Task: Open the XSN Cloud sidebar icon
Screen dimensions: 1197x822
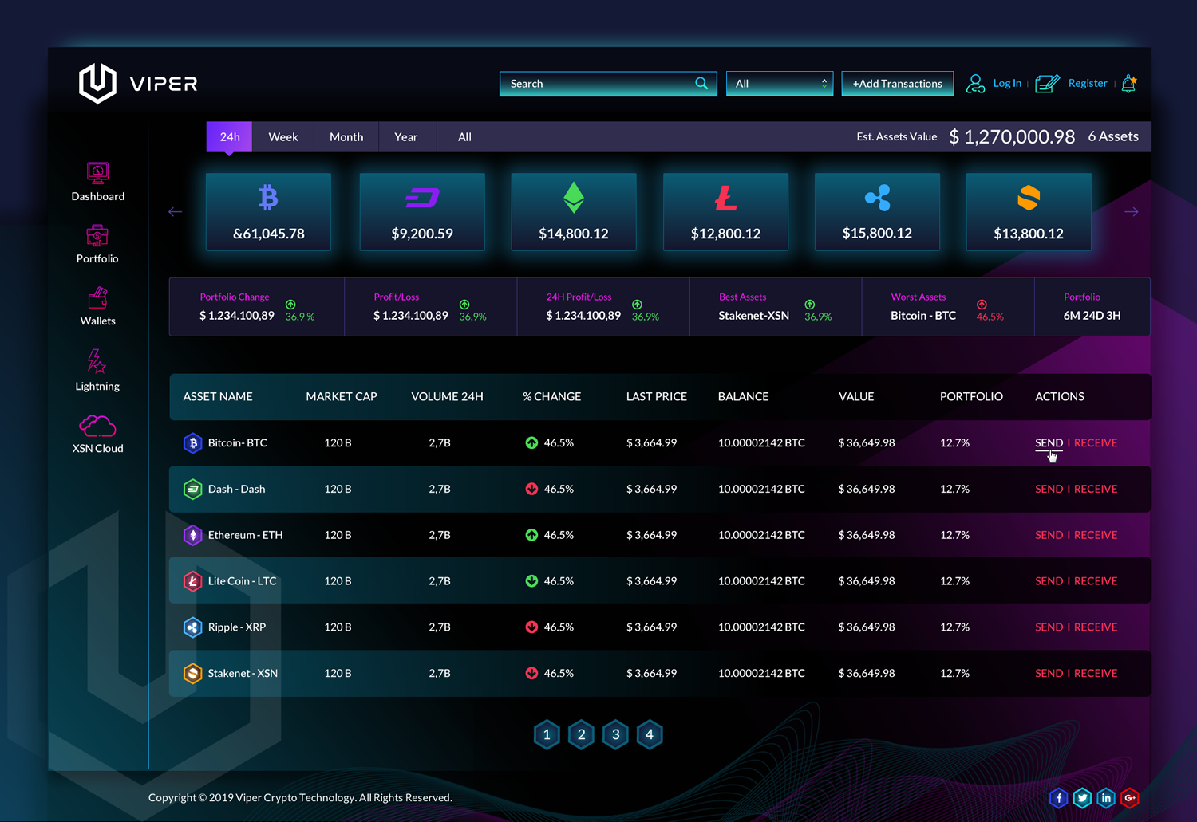Action: (97, 426)
